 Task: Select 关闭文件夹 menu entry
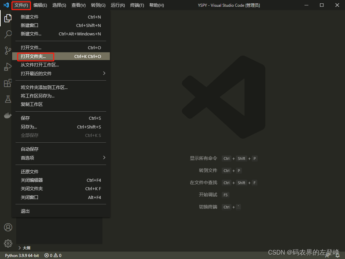61,189
